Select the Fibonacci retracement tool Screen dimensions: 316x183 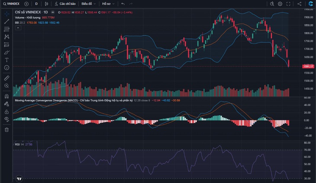point(6,29)
